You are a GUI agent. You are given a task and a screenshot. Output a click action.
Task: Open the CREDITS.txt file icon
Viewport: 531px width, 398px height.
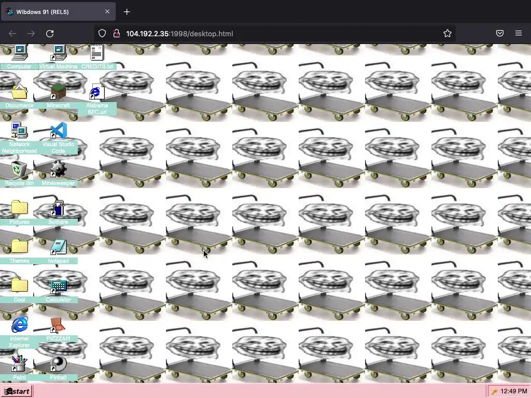pyautogui.click(x=97, y=53)
